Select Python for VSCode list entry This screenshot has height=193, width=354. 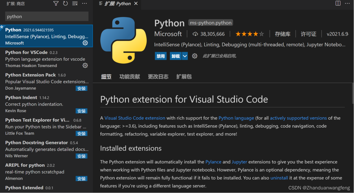(46, 59)
